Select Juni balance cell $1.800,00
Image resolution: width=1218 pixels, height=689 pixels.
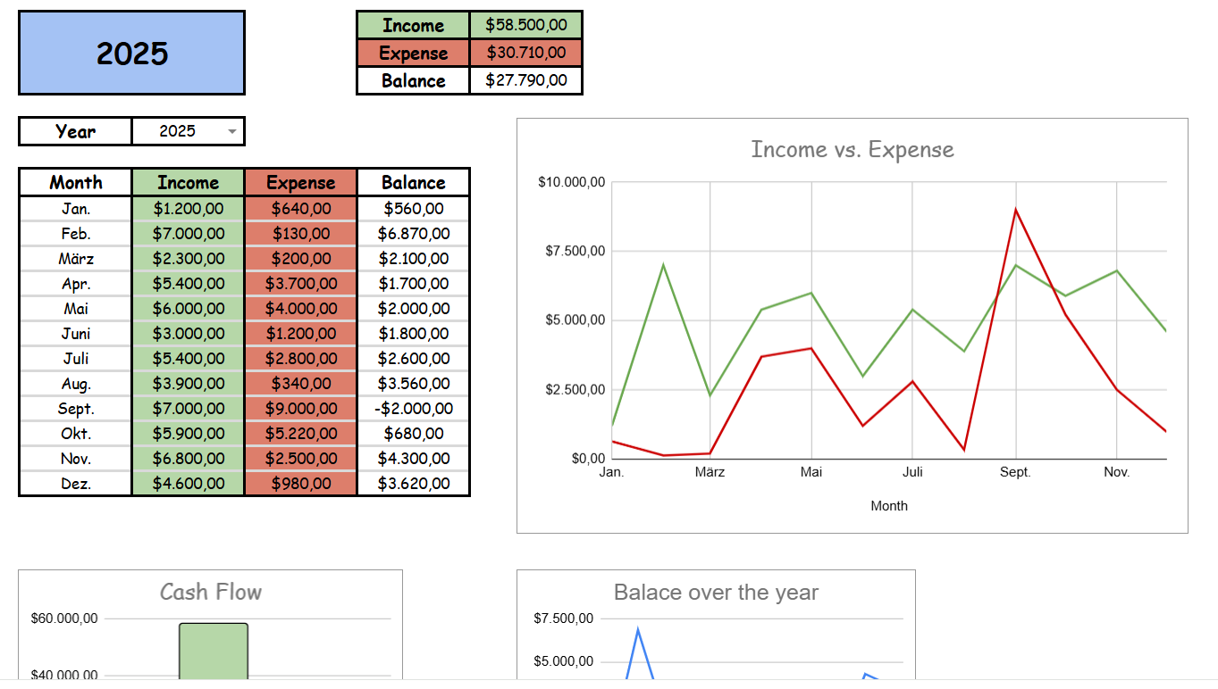coord(413,334)
